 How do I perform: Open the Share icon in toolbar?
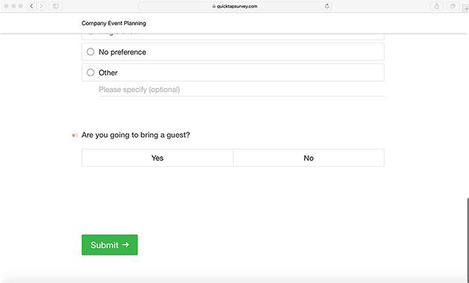point(437,6)
